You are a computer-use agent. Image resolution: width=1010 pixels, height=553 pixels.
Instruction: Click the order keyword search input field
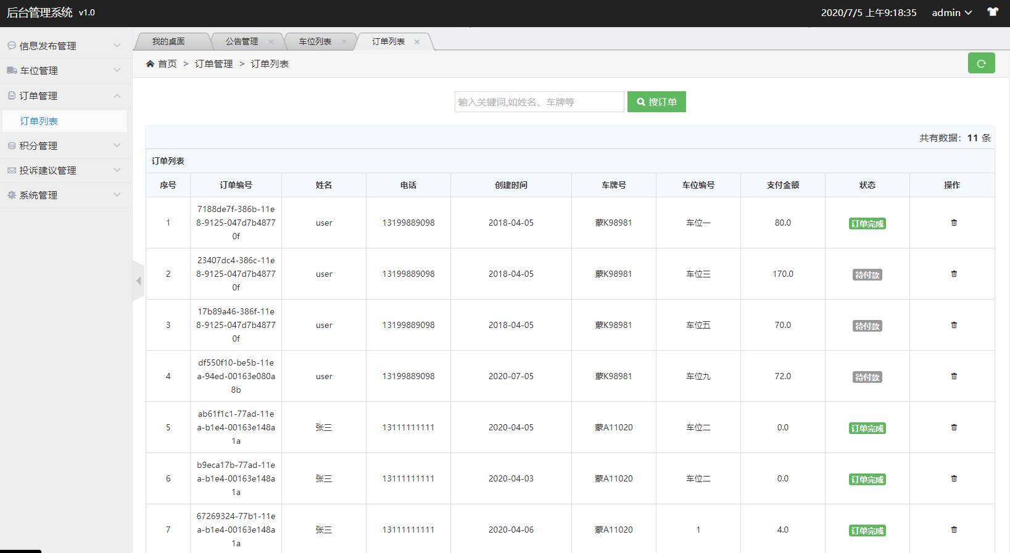[x=539, y=102]
